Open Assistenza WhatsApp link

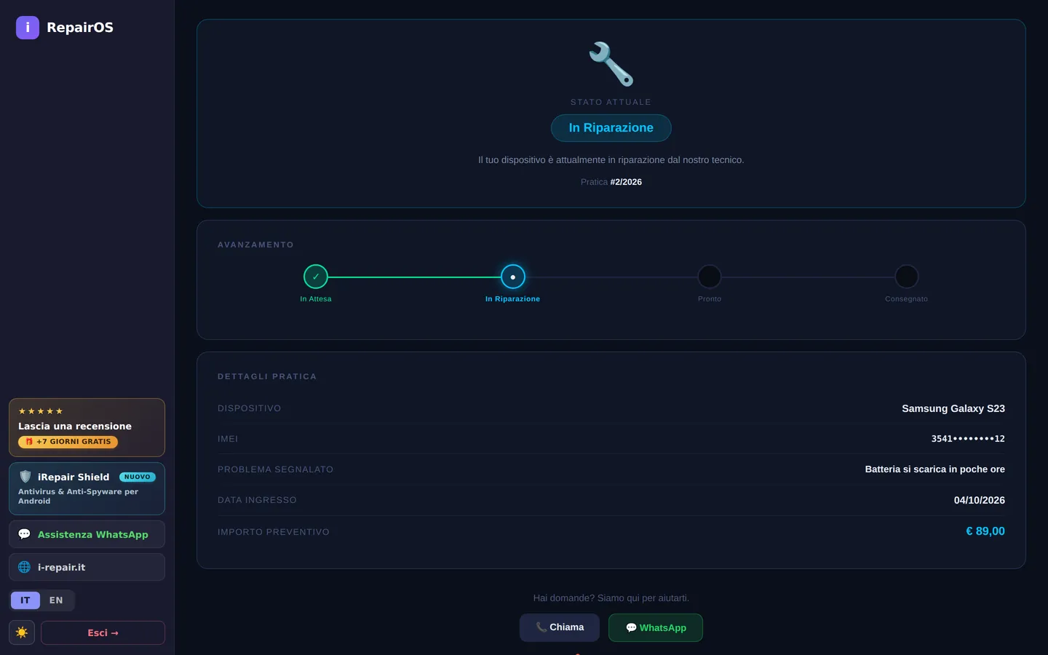point(87,534)
